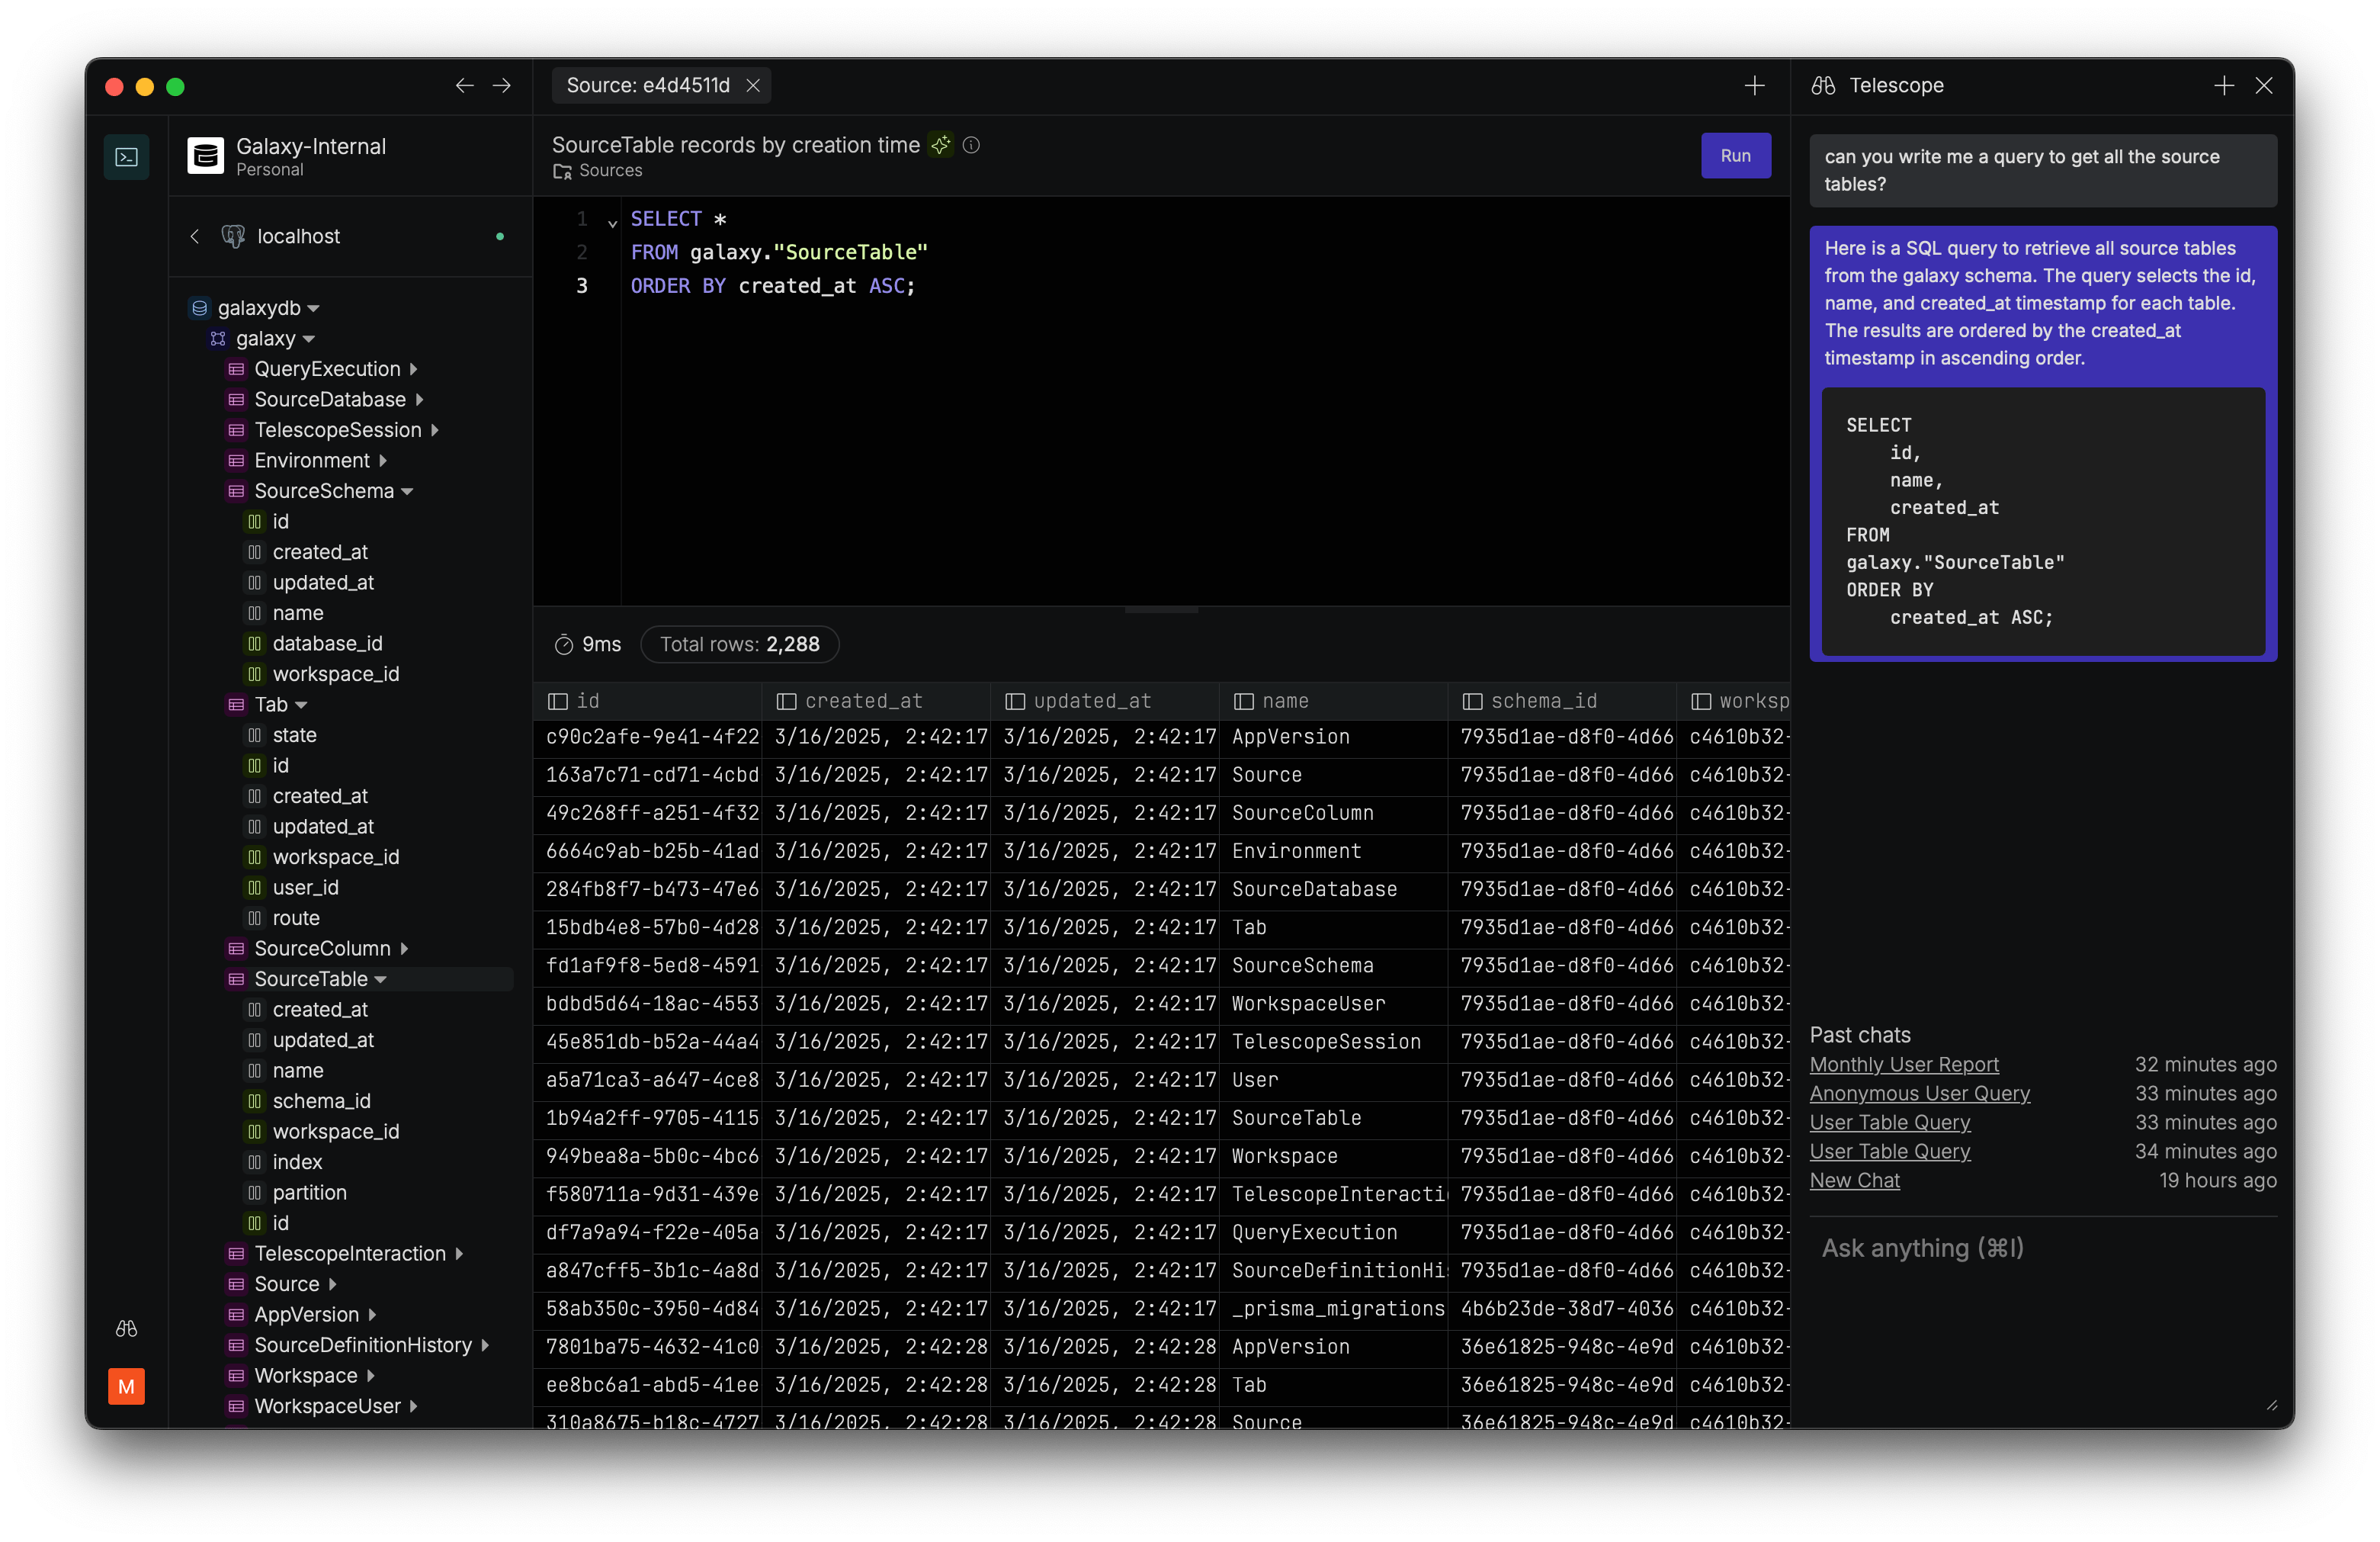
Task: Collapse the SourceTable node
Action: 381,980
